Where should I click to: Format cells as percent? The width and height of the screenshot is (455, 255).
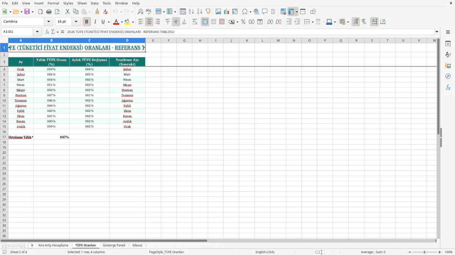[243, 22]
